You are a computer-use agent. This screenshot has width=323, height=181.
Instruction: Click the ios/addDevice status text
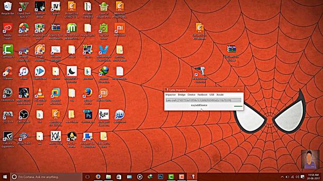[199, 105]
